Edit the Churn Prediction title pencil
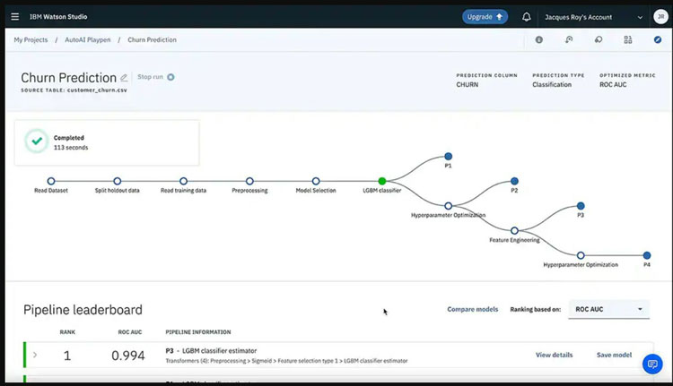Viewport: 673px width, 386px height. (x=124, y=78)
